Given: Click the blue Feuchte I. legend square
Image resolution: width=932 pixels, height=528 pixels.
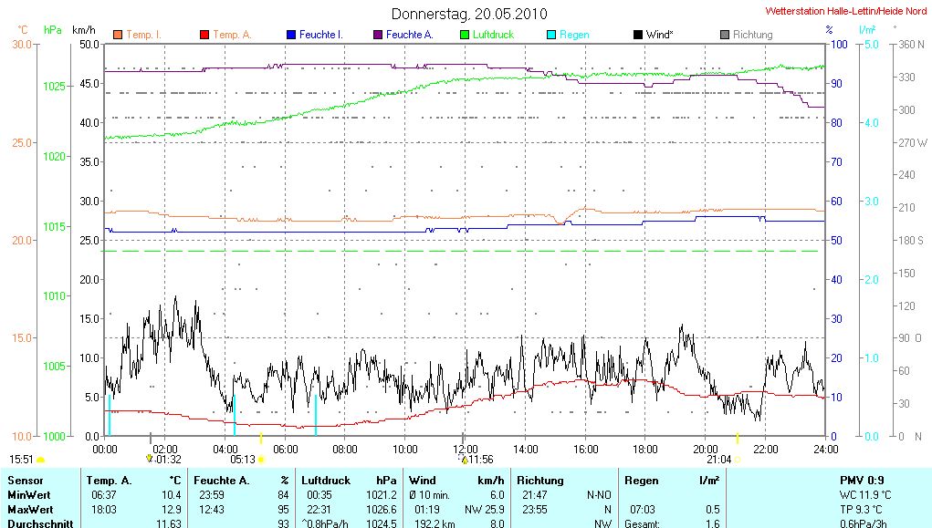Looking at the screenshot, I should [x=291, y=35].
